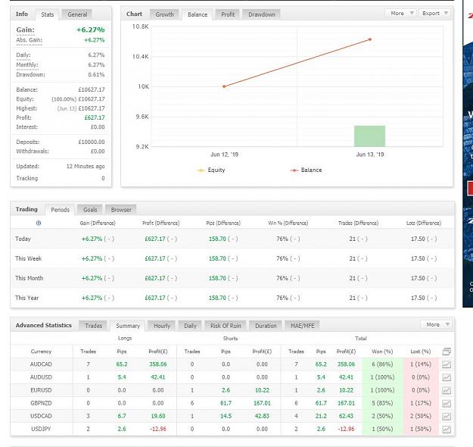Click the Tracking row in Info panel
The image size is (473, 447).
tap(61, 178)
